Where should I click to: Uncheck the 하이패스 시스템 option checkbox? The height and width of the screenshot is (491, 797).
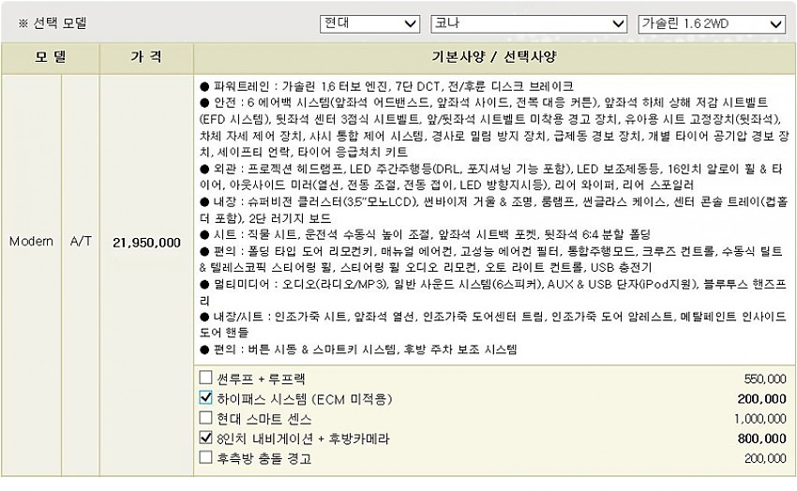(x=206, y=397)
